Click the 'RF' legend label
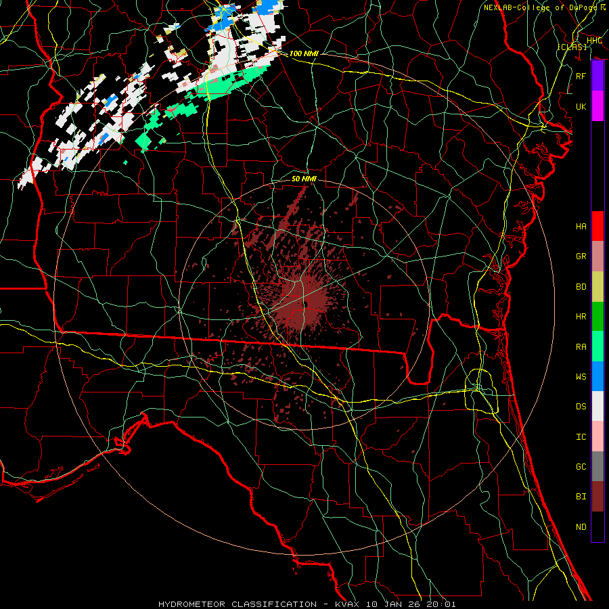The width and height of the screenshot is (609, 609). click(581, 76)
